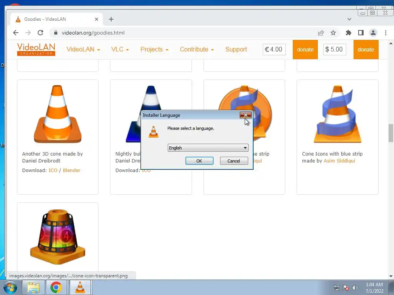
Task: Click the VLC cone icon in dialog
Action: click(x=154, y=132)
